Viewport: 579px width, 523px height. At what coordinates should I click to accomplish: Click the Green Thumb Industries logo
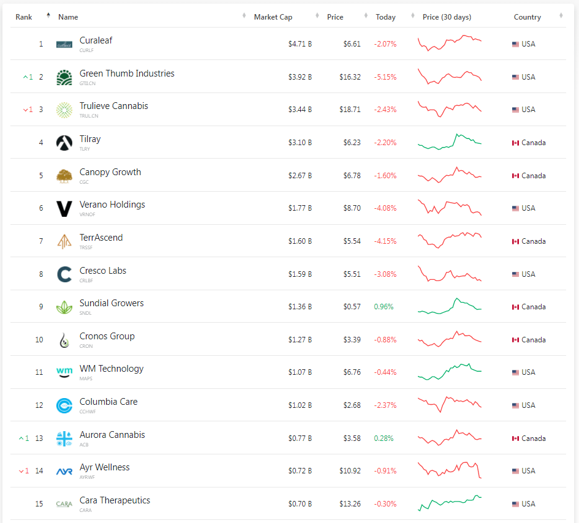click(x=64, y=77)
